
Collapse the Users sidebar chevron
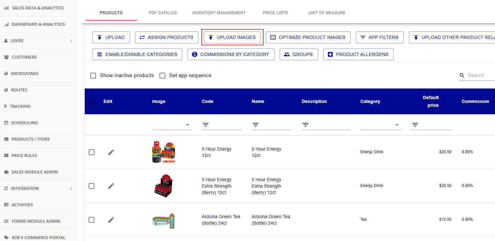[71, 41]
